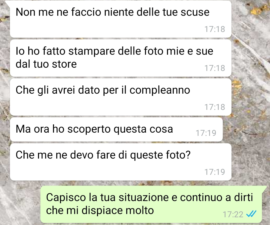Viewport: 270px width, 225px height.
Task: Tap the words 'queste foto?' in the fifth message
Action: [x=160, y=155]
